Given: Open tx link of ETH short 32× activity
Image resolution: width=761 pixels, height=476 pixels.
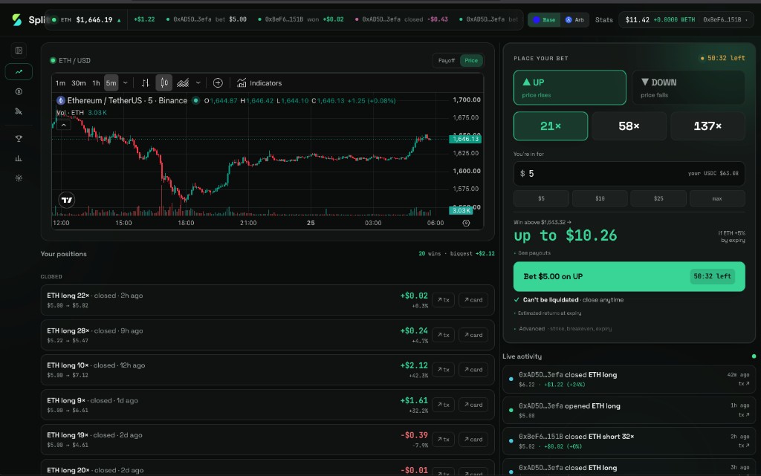Looking at the screenshot, I should [x=744, y=445].
